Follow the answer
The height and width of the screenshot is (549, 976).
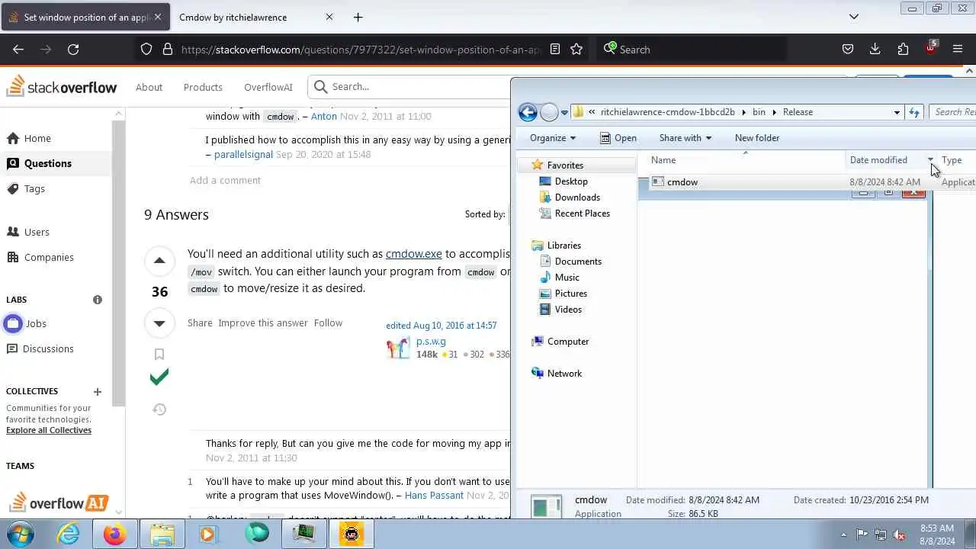point(328,323)
